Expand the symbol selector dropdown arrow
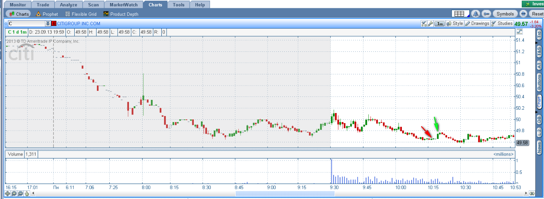The height and width of the screenshot is (199, 544). click(48, 23)
